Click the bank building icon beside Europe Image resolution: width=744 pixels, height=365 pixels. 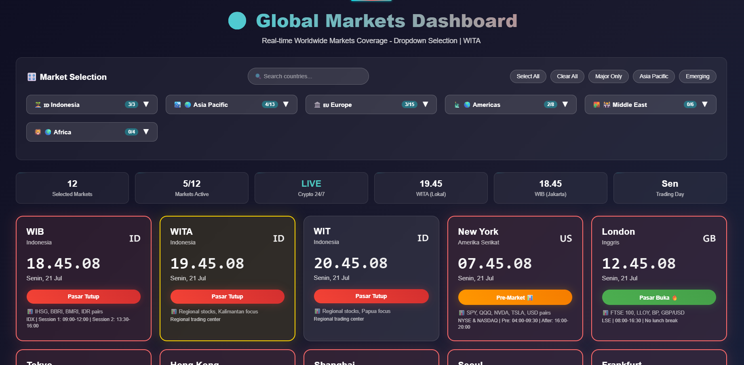(317, 105)
